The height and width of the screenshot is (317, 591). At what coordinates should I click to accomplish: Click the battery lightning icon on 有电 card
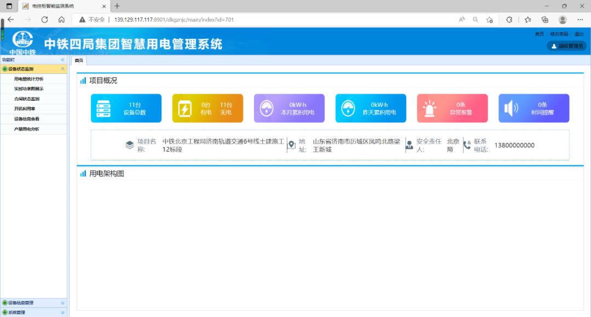[x=185, y=108]
